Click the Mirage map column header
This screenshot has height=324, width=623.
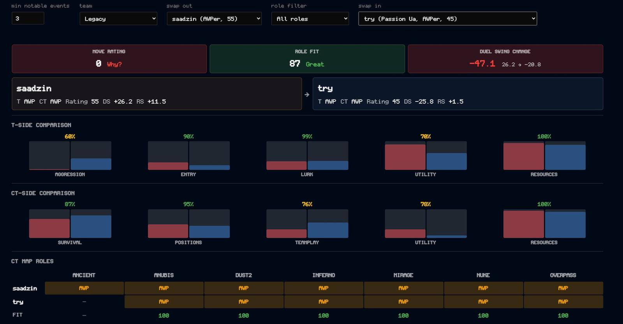coord(403,275)
